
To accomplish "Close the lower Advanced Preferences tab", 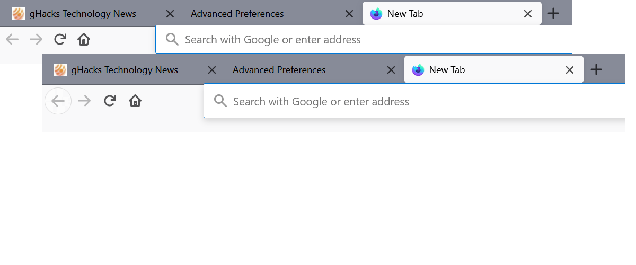I will (391, 70).
